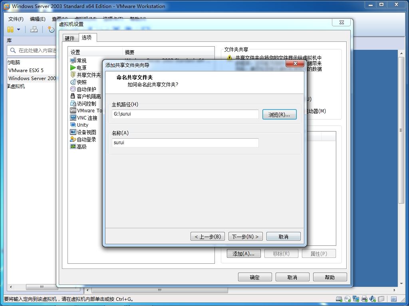
Task: Click the main window vertical scrollbar thumb
Action: 401,130
